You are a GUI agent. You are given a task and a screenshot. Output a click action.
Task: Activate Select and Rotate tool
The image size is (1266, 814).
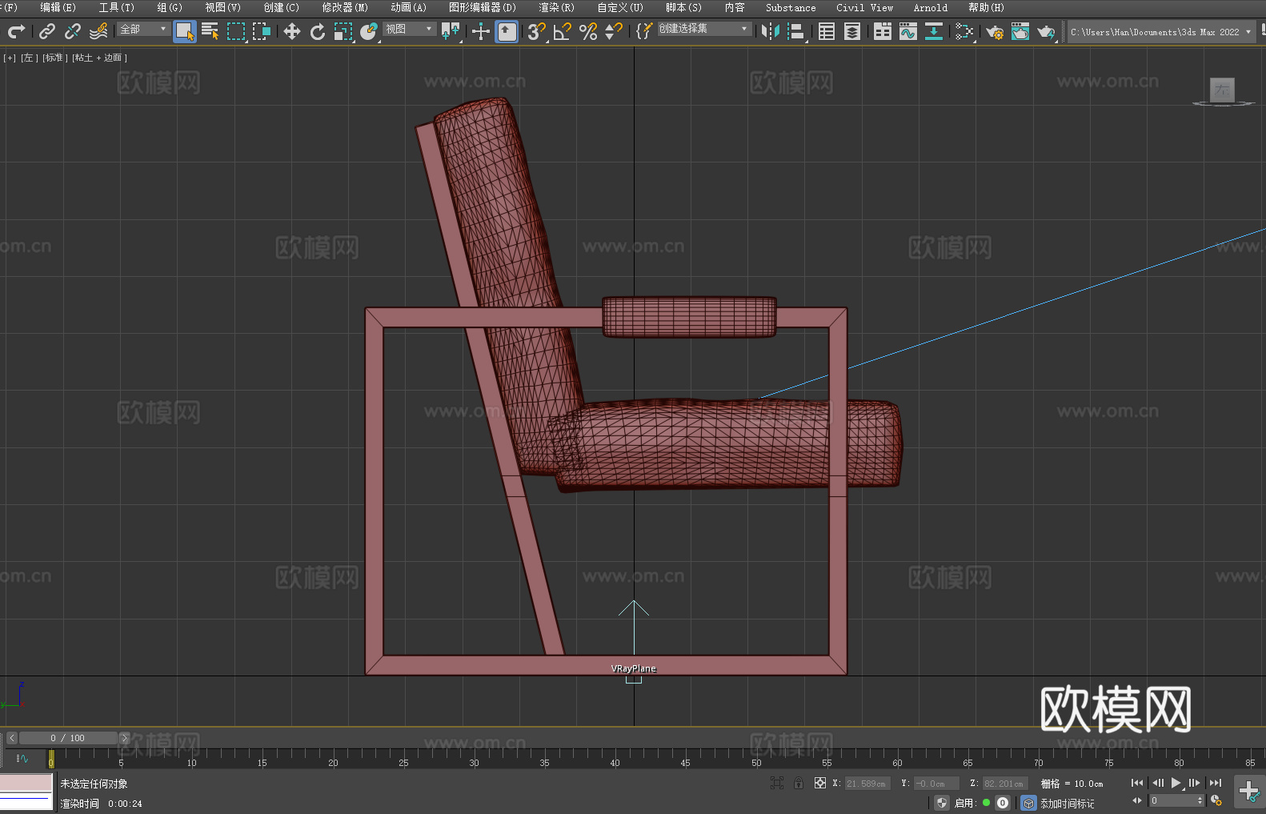pos(318,31)
